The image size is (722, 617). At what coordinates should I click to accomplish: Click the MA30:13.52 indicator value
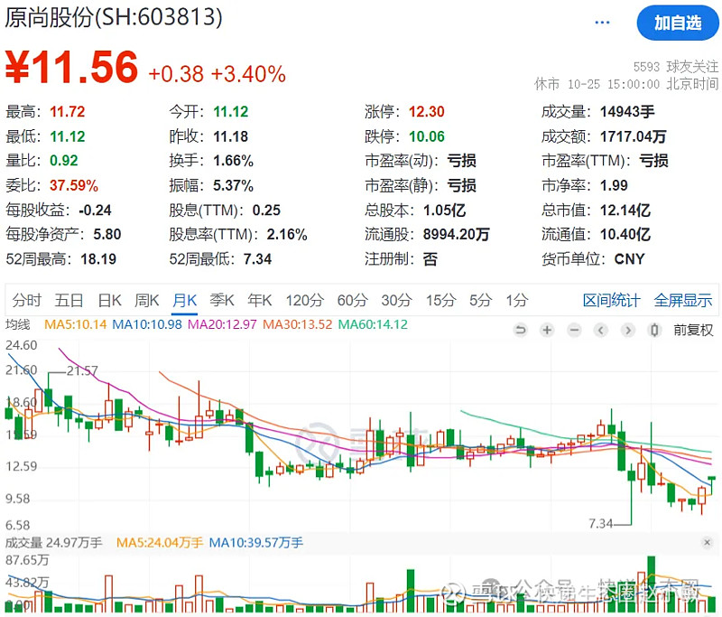298,324
